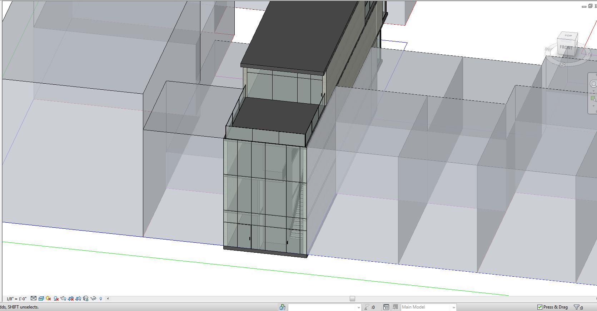The width and height of the screenshot is (597, 311).
Task: Click Reveal Hidden Elements lightbulb
Action: pos(101,298)
